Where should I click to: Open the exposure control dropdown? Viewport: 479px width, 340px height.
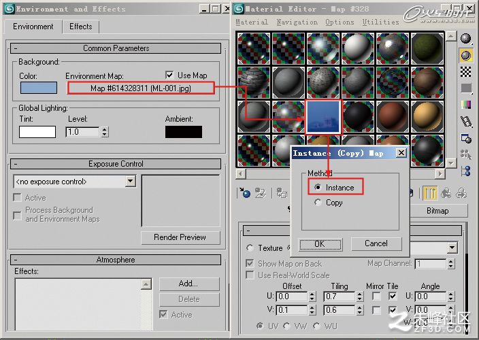[x=131, y=182]
